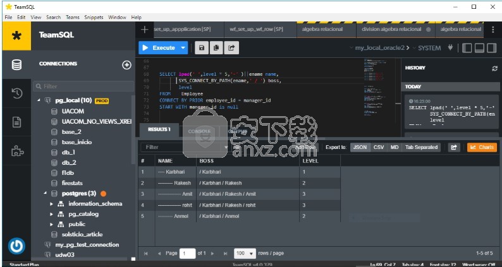Open the extensions puzzle sidebar icon
This screenshot has height=267, width=502.
(17, 151)
